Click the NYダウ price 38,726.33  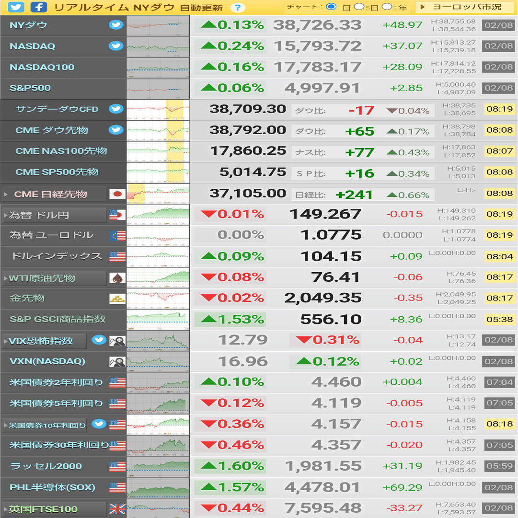tap(317, 25)
